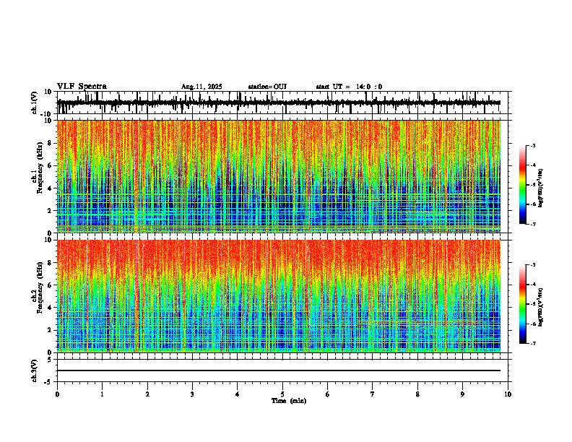Click time axis tick label "6"
The image size is (572, 442).
[328, 394]
